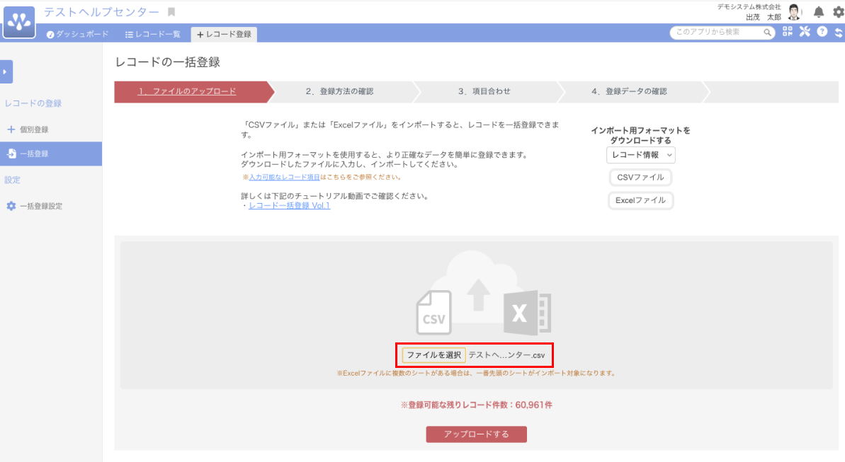Click the Excel file illustration in drop area

[527, 312]
